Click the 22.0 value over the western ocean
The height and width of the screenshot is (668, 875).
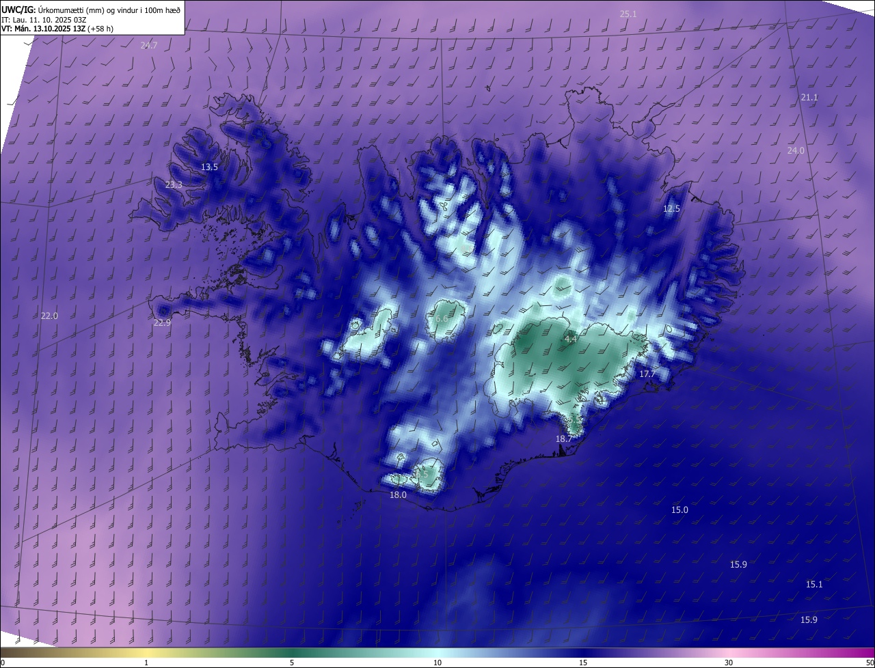[x=49, y=316]
